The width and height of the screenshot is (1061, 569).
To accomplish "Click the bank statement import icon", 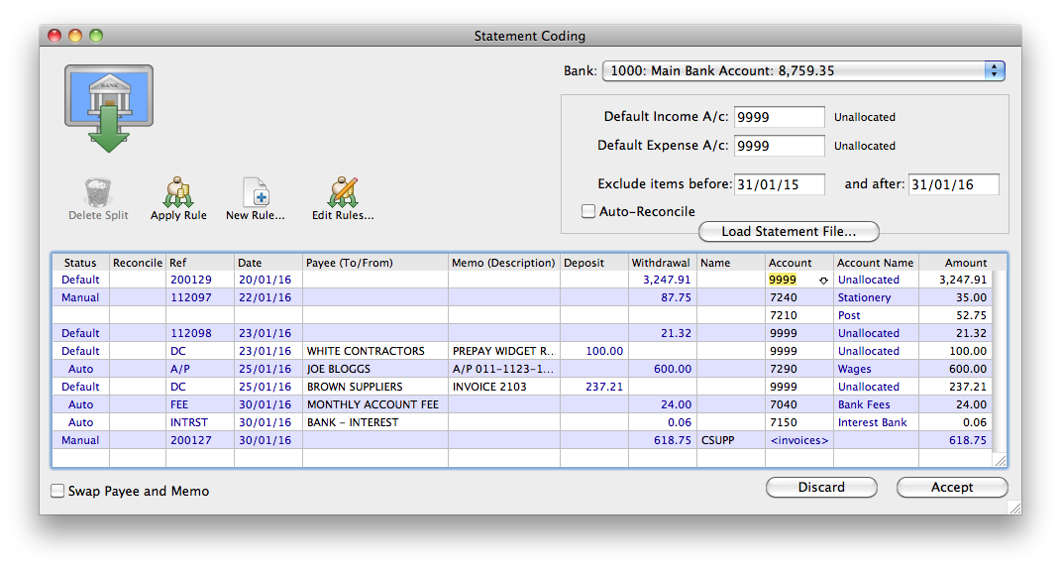I will (109, 108).
